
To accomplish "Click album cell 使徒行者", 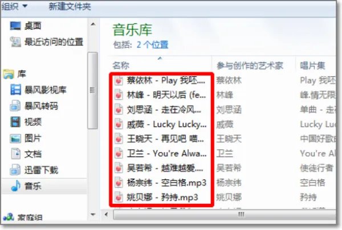I will [317, 168].
